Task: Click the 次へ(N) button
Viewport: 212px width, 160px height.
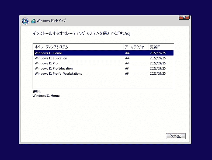Action: tap(176, 136)
